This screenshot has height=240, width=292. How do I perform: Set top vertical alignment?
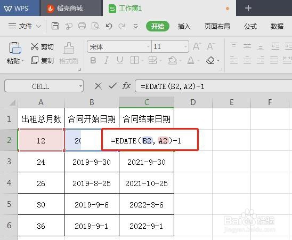tap(234, 46)
